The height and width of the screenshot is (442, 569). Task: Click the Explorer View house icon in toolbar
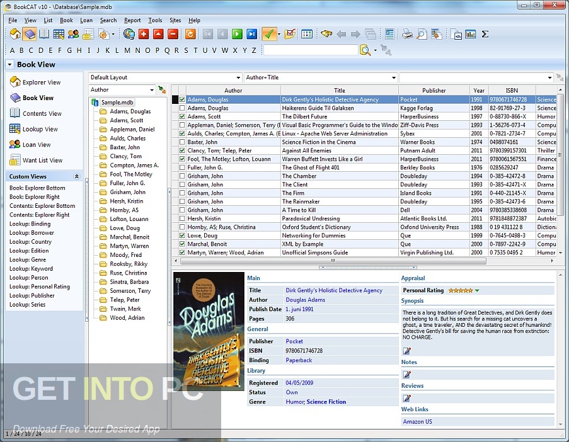click(x=15, y=34)
